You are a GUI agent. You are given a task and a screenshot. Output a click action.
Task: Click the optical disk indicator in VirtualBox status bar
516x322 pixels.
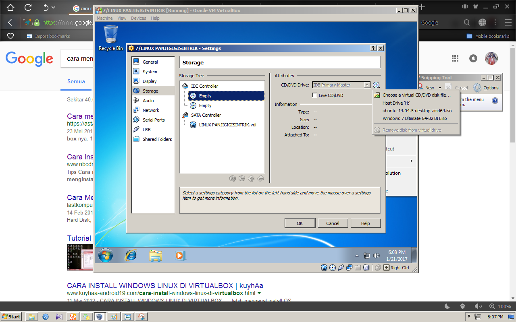(333, 268)
